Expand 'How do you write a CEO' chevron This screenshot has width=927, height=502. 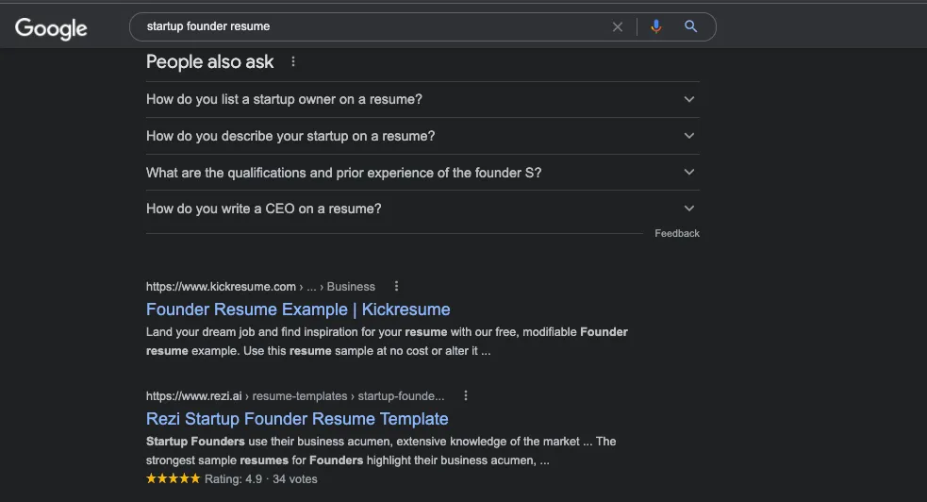[688, 209]
